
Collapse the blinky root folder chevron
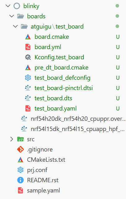point(8,6)
